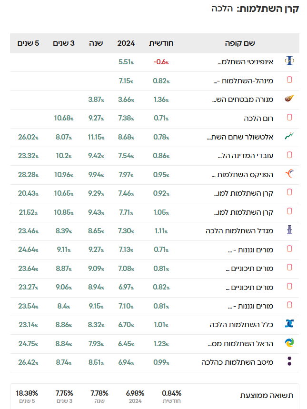Click the מיטב השתלמות dots logo

click(x=289, y=362)
